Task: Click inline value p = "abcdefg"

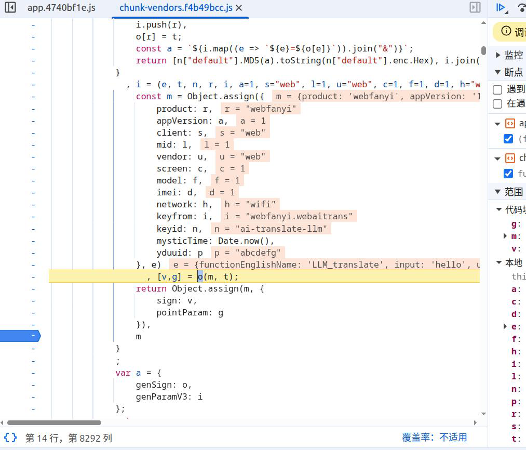Action: coord(248,253)
